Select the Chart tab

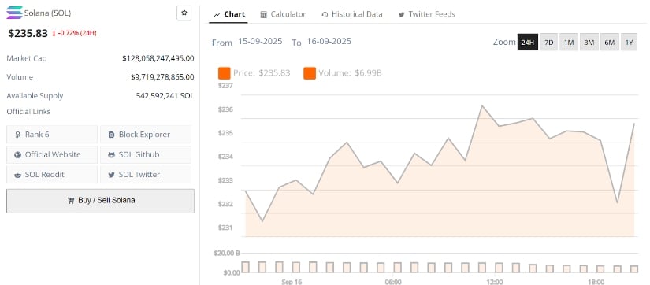tap(229, 14)
